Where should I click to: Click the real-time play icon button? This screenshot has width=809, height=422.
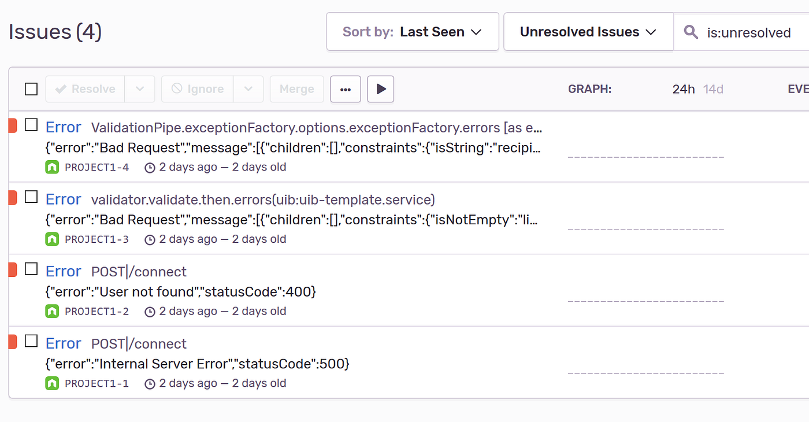(x=381, y=89)
